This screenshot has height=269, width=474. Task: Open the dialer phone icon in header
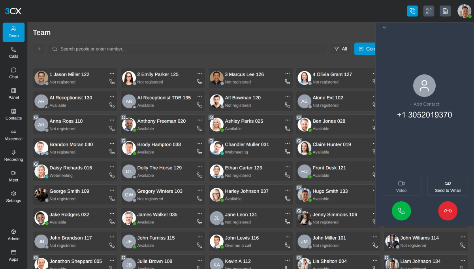(x=412, y=11)
